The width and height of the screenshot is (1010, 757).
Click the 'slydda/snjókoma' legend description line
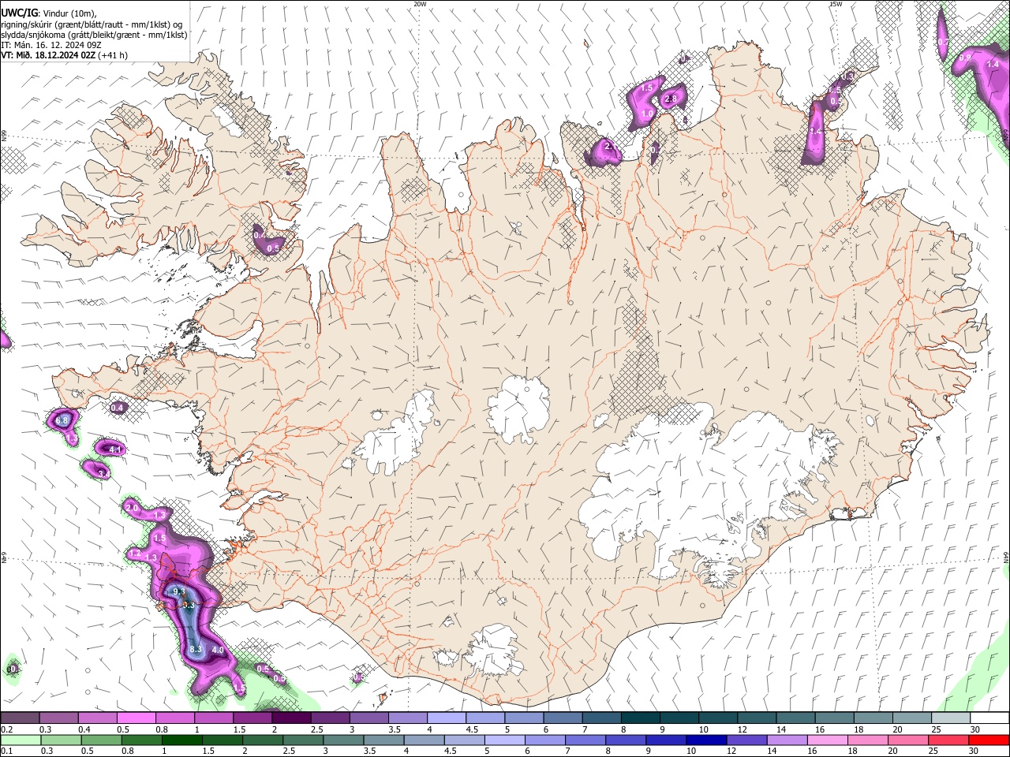(94, 35)
